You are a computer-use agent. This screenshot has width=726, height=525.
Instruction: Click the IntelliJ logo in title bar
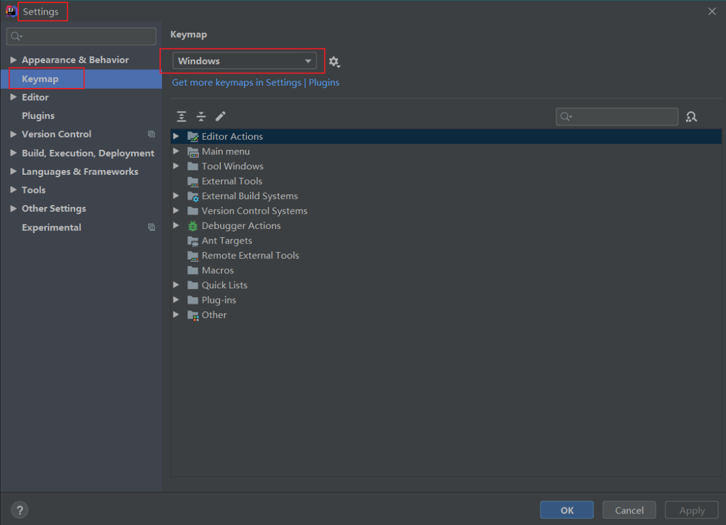[x=11, y=11]
